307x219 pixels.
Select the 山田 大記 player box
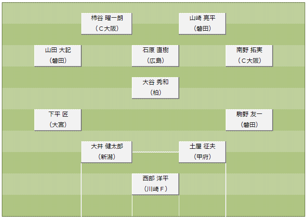(x=58, y=56)
